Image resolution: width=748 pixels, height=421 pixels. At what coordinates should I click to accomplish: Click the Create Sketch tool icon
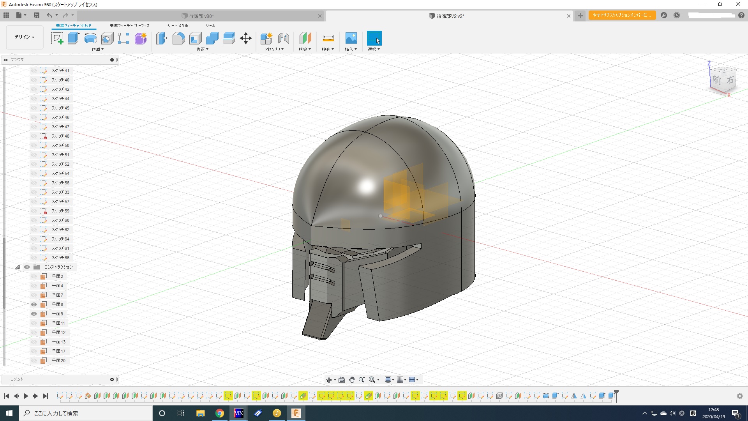tap(57, 38)
